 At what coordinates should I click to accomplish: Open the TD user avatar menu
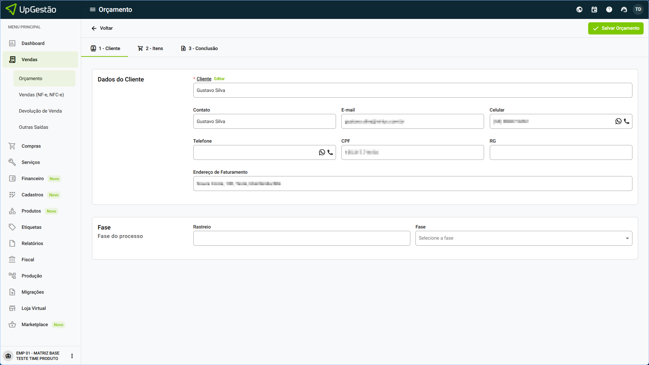[638, 9]
